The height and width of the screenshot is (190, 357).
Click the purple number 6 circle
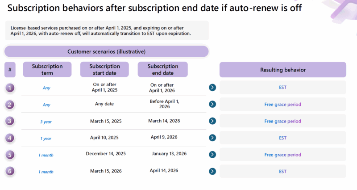point(10,171)
